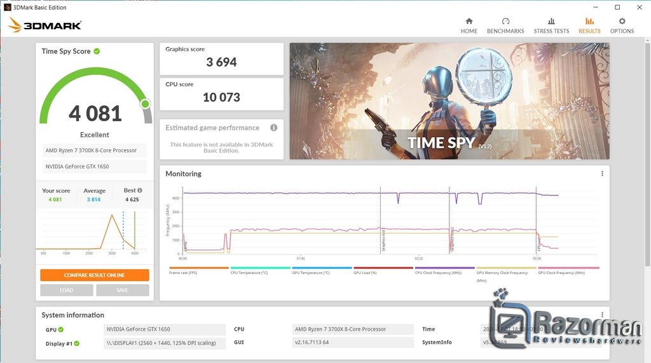Click the GPU name field in System information
Image resolution: width=651 pixels, height=363 pixels.
(165, 329)
